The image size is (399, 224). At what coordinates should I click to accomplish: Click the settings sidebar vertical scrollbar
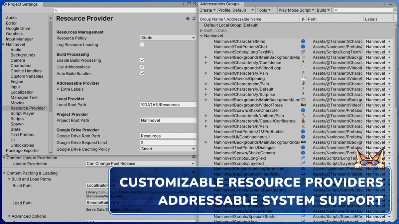51,66
